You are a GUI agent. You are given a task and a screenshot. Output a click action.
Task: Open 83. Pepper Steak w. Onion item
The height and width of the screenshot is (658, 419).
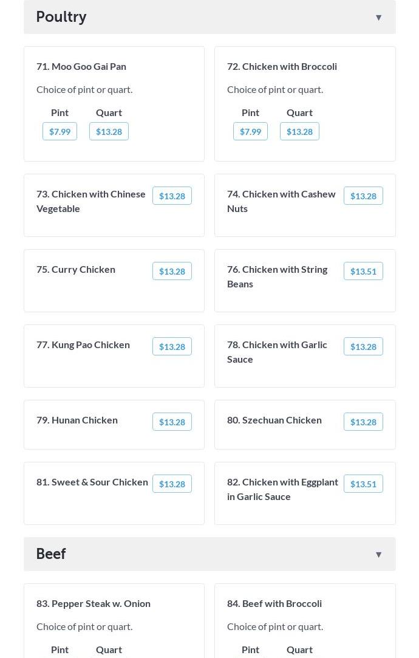click(94, 603)
